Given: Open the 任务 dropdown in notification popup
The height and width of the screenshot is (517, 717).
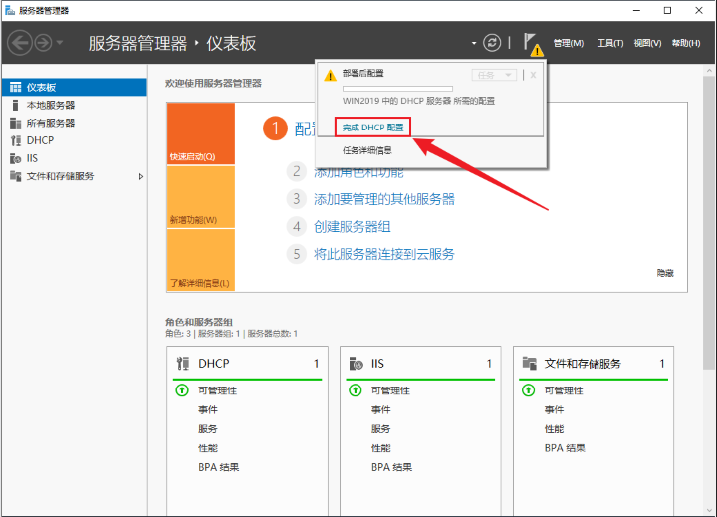Looking at the screenshot, I should point(494,75).
